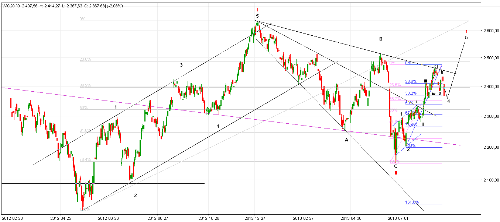Click the 2013-04-30 date label

351,218
